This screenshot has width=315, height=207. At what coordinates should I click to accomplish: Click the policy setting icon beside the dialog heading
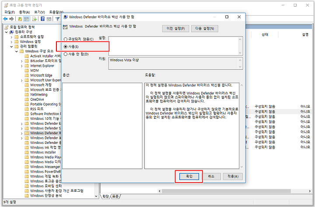(x=65, y=27)
